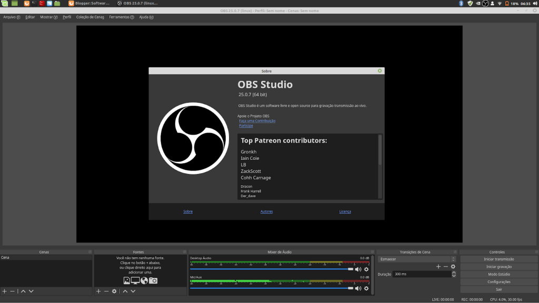
Task: Open Desktop Áudio settings gear
Action: coord(366,269)
